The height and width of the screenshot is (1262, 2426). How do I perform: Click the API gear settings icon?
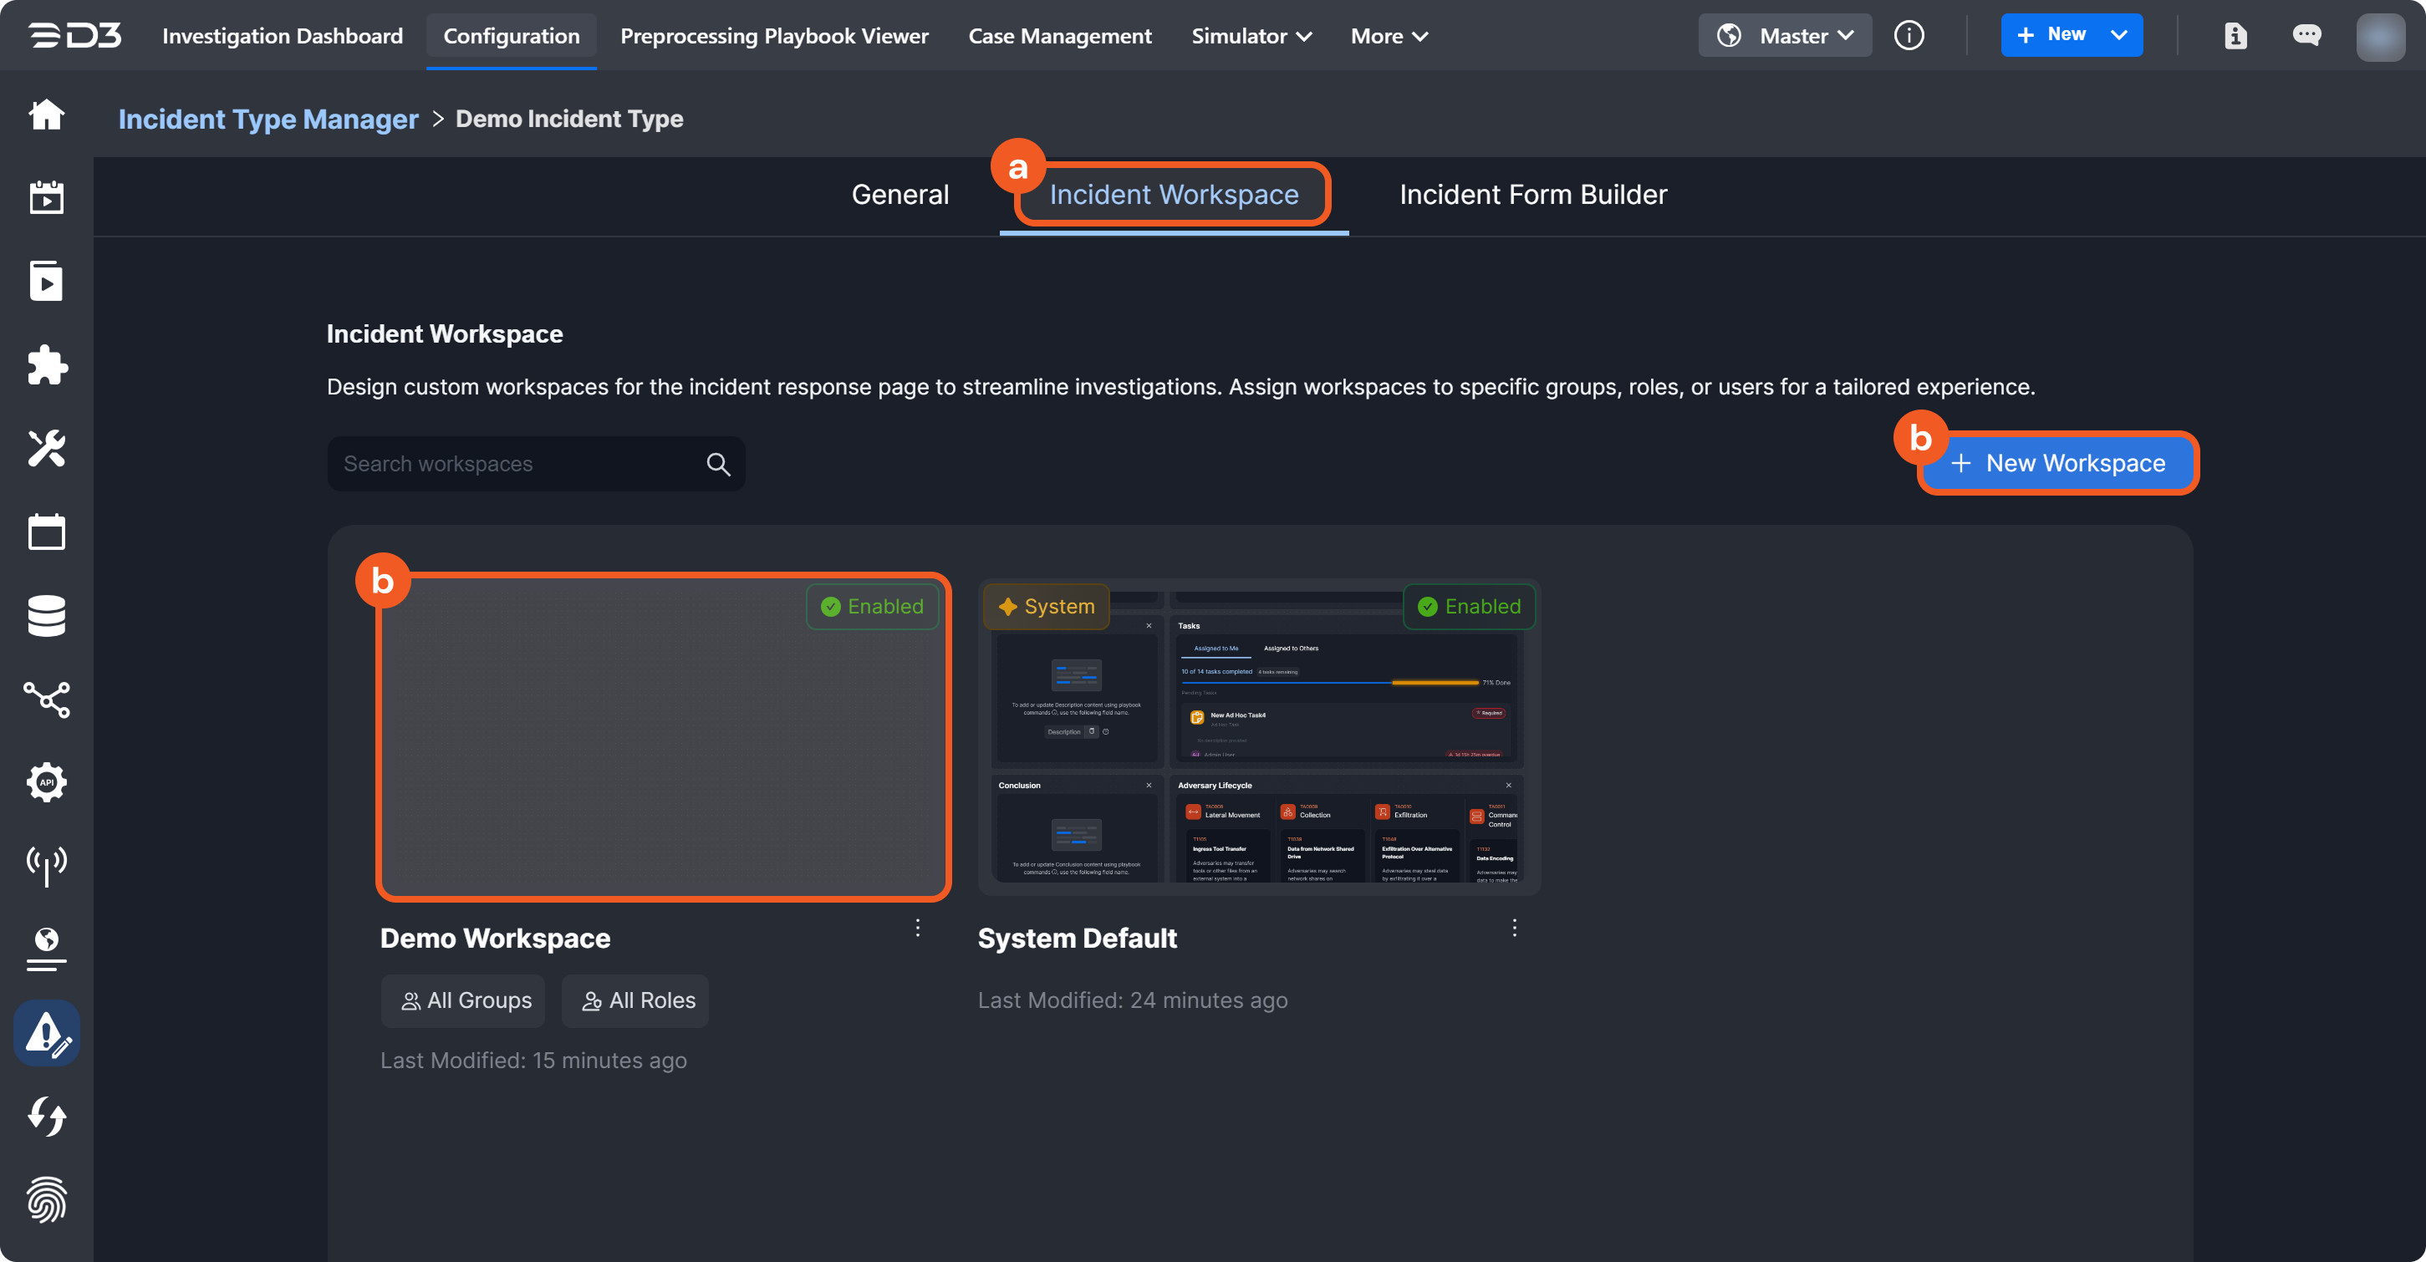coord(46,781)
